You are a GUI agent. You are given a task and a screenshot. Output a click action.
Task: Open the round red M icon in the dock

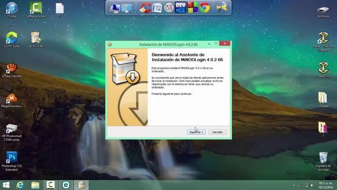point(169,8)
